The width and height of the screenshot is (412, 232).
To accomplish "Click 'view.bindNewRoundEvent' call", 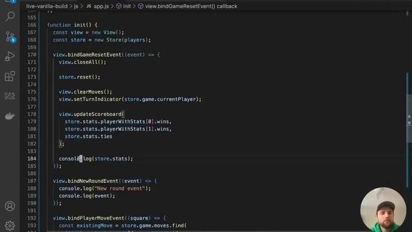I will point(86,181).
